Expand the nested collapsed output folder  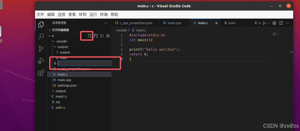(57, 52)
